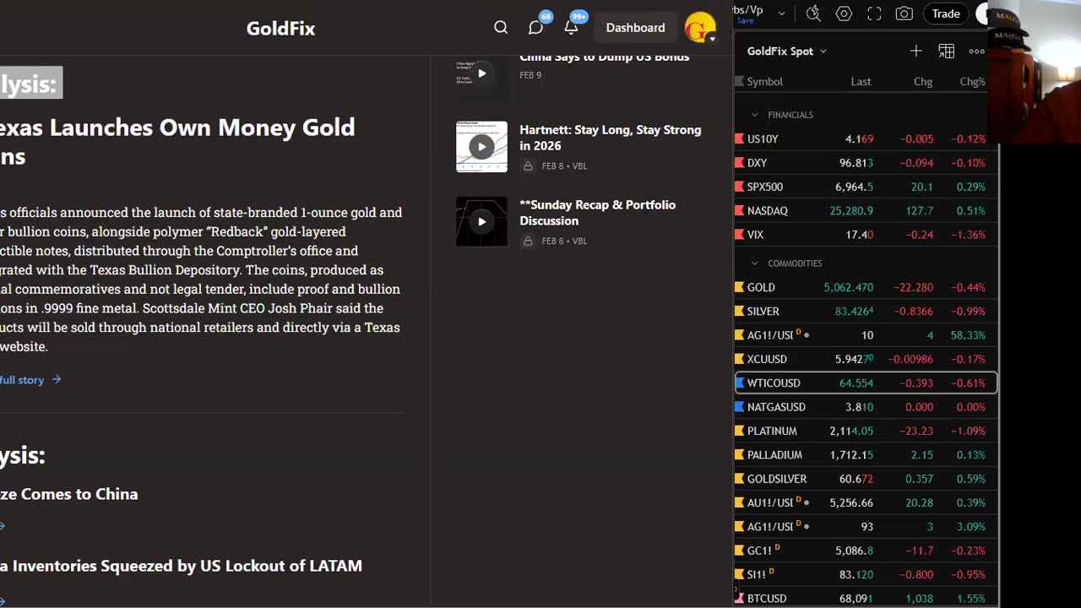Screen dimensions: 1081x608
Task: Collapse the COMMODITIES section
Action: [754, 263]
